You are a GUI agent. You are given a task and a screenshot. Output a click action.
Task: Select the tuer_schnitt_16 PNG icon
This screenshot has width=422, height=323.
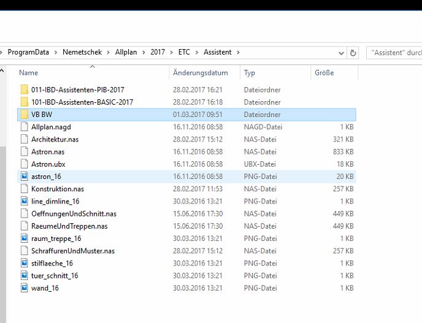25,276
